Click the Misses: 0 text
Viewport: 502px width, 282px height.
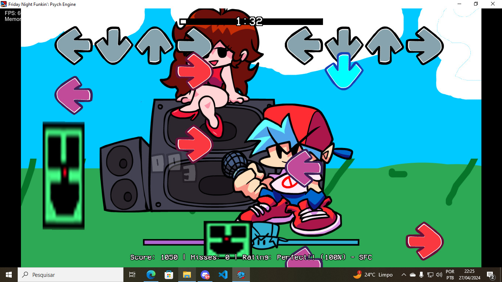click(210, 257)
